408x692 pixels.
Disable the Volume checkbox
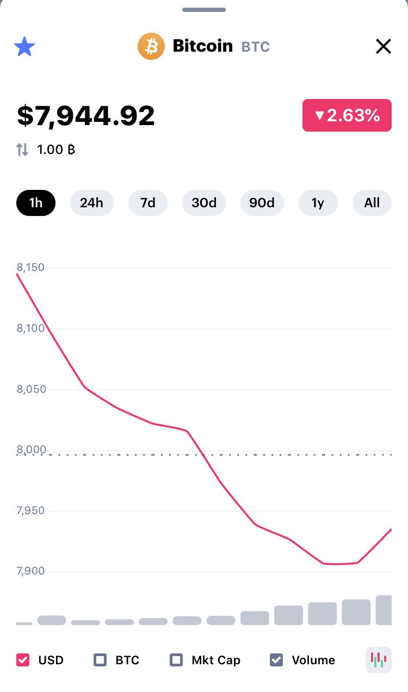point(276,660)
